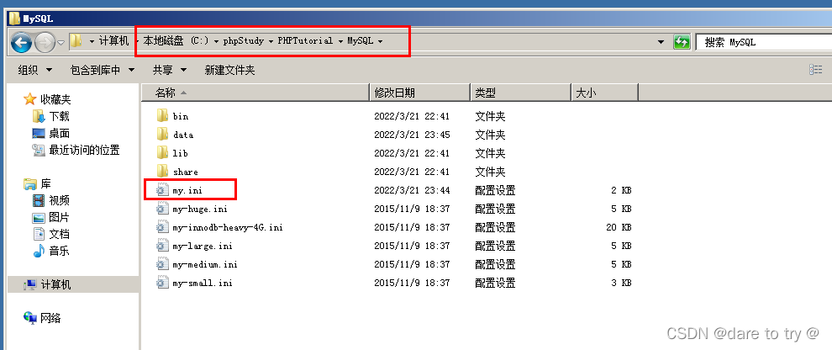Open the recent pages dropdown arrow
This screenshot has height=350, width=832.
[x=61, y=42]
